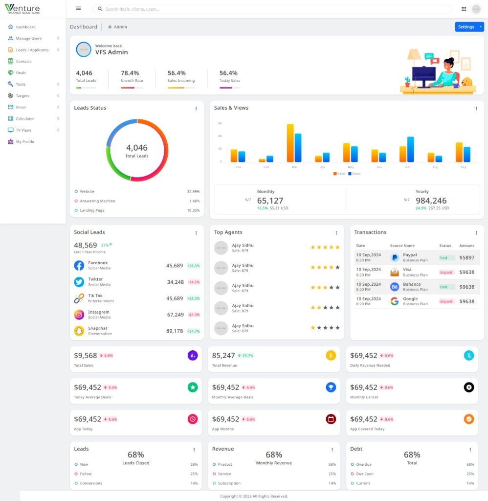The height and width of the screenshot is (501, 488).
Task: Click the search deals input field
Action: pos(274,9)
